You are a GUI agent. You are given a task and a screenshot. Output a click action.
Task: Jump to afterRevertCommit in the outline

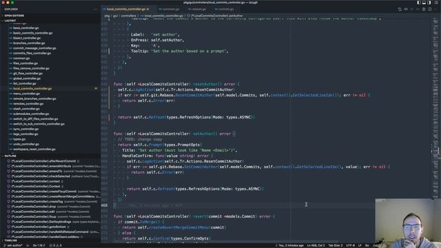pyautogui.click(x=43, y=161)
